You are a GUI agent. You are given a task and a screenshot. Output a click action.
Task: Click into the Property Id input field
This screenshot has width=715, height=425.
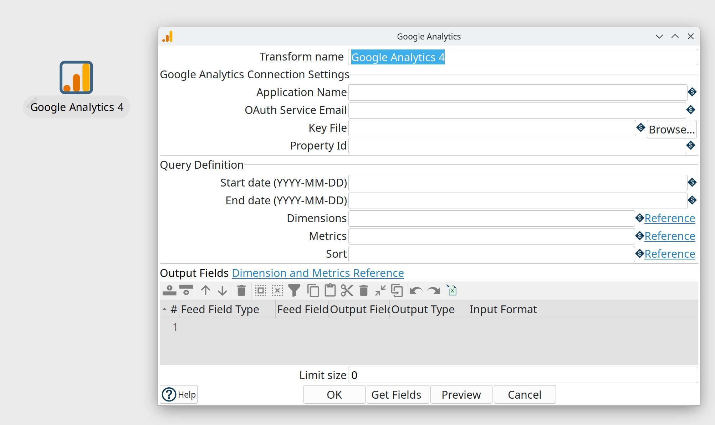tap(517, 146)
